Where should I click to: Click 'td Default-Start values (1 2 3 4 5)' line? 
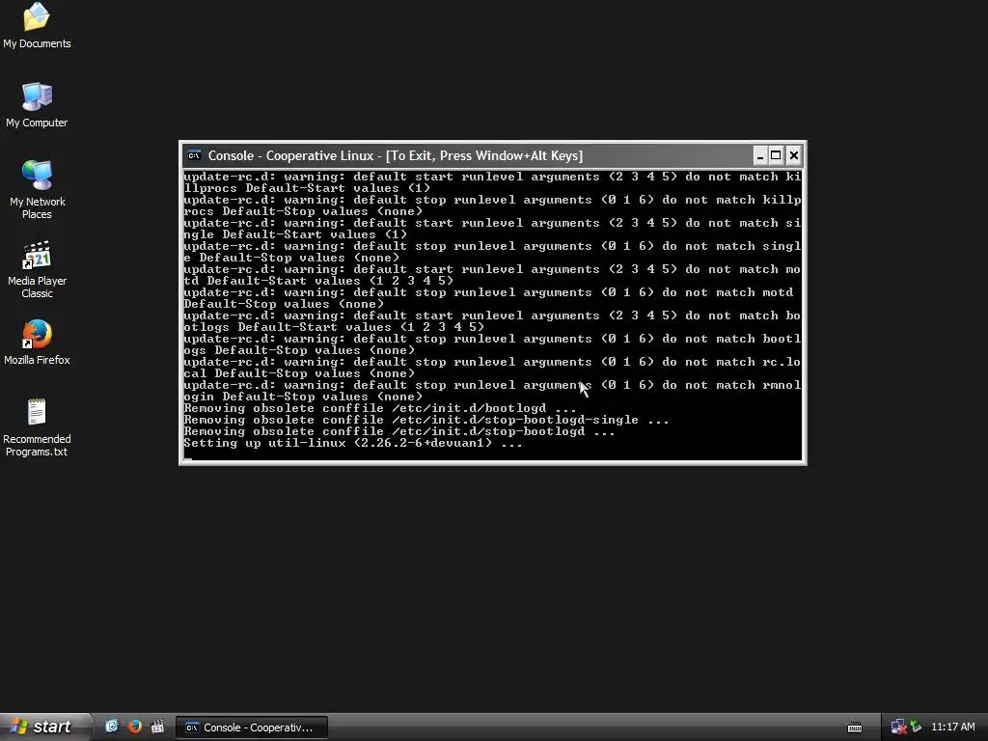(x=318, y=281)
